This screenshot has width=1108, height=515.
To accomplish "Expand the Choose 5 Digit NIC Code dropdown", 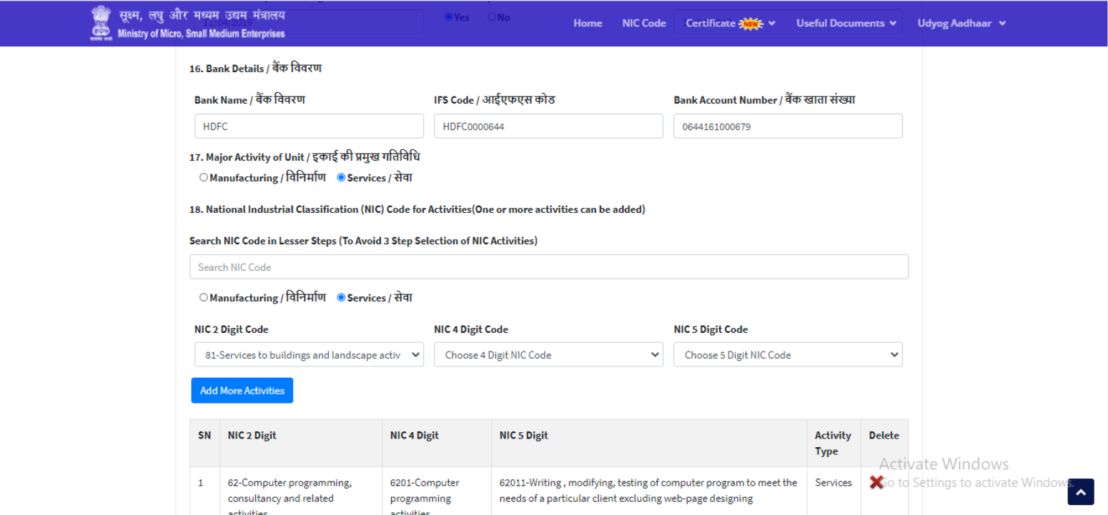I will click(788, 355).
